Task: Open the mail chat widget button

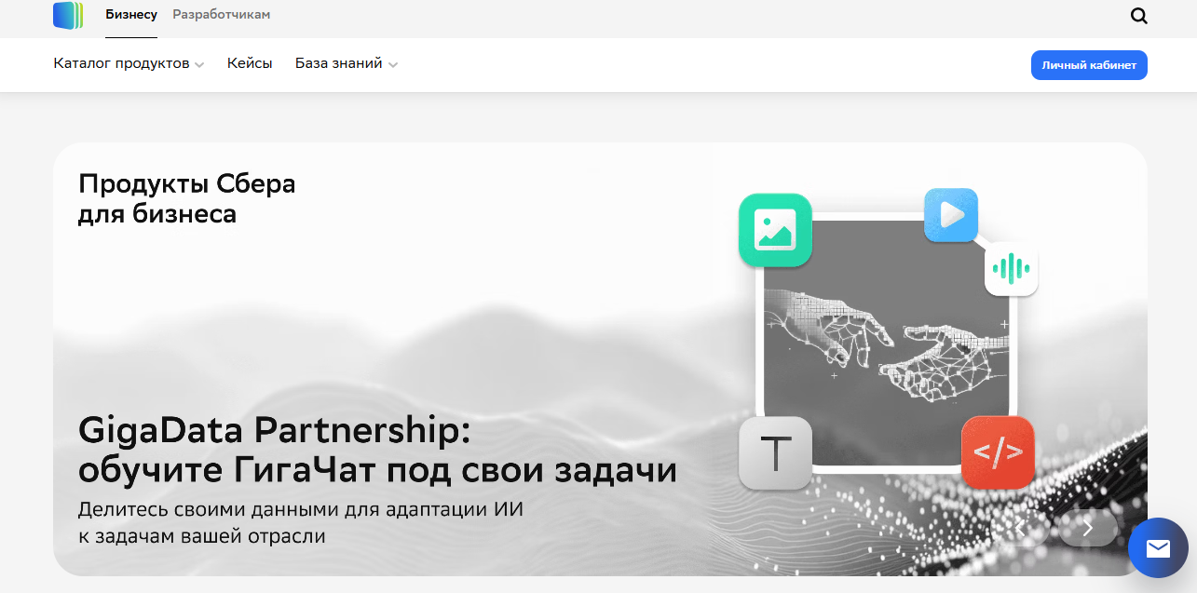Action: [1158, 548]
